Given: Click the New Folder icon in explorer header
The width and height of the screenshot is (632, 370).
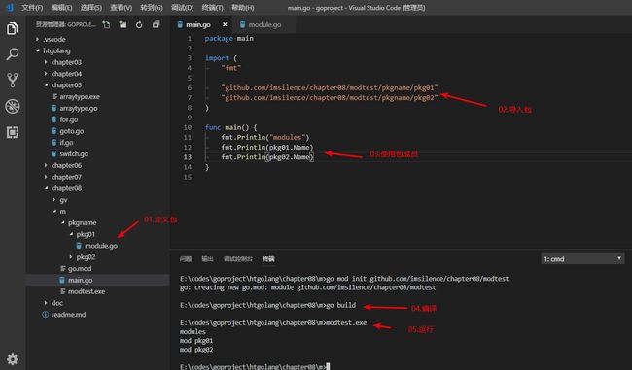Looking at the screenshot, I should coord(123,24).
